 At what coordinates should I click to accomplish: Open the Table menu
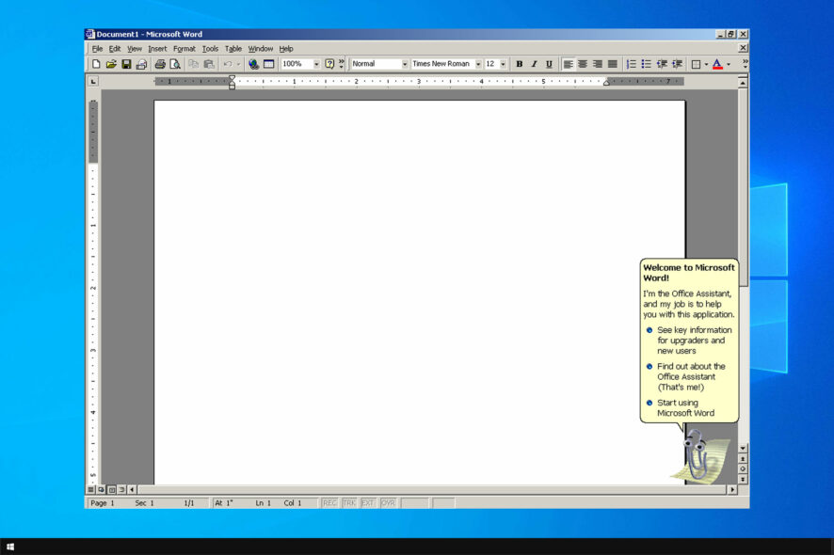pos(233,48)
